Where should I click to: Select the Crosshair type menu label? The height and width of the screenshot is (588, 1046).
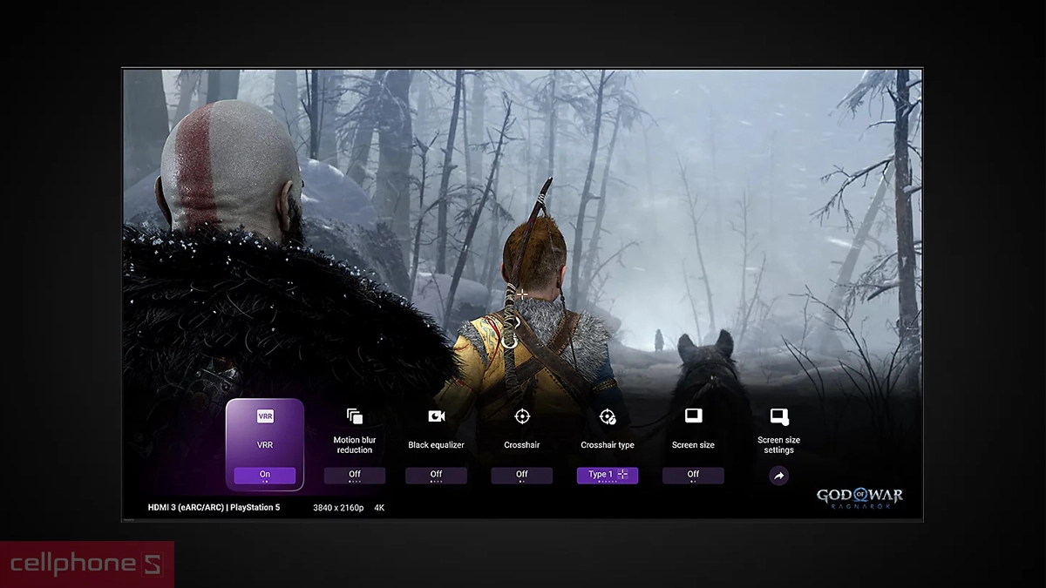[608, 445]
